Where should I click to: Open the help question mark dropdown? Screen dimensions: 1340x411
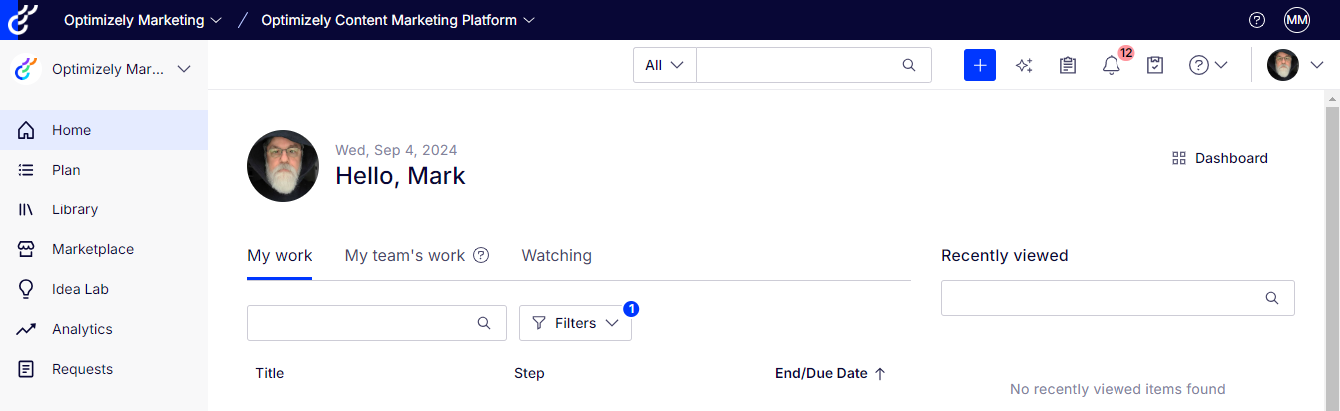pyautogui.click(x=1207, y=65)
